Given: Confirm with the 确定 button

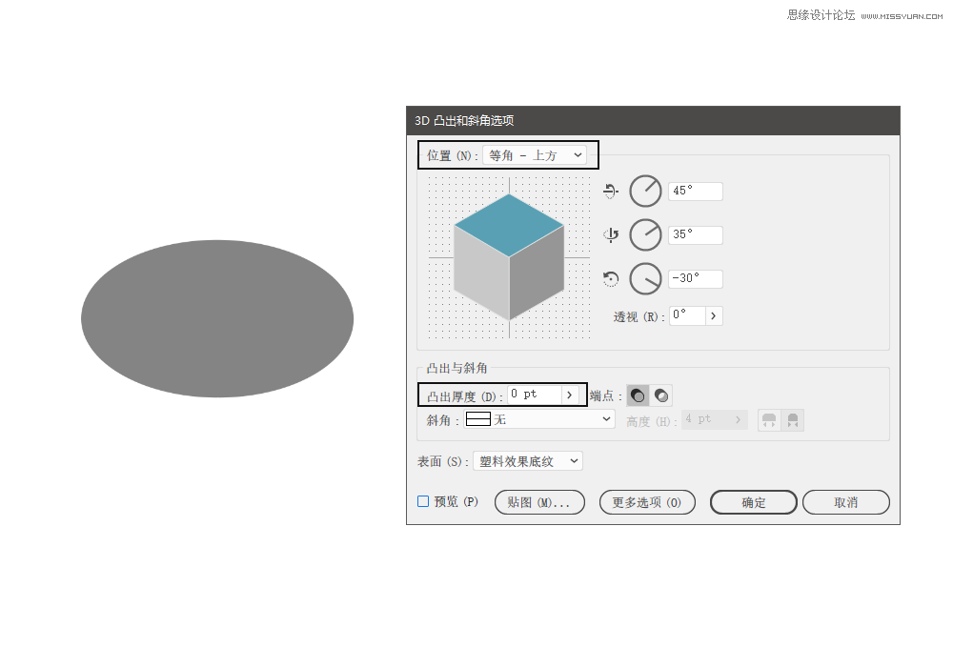Looking at the screenshot, I should click(753, 502).
